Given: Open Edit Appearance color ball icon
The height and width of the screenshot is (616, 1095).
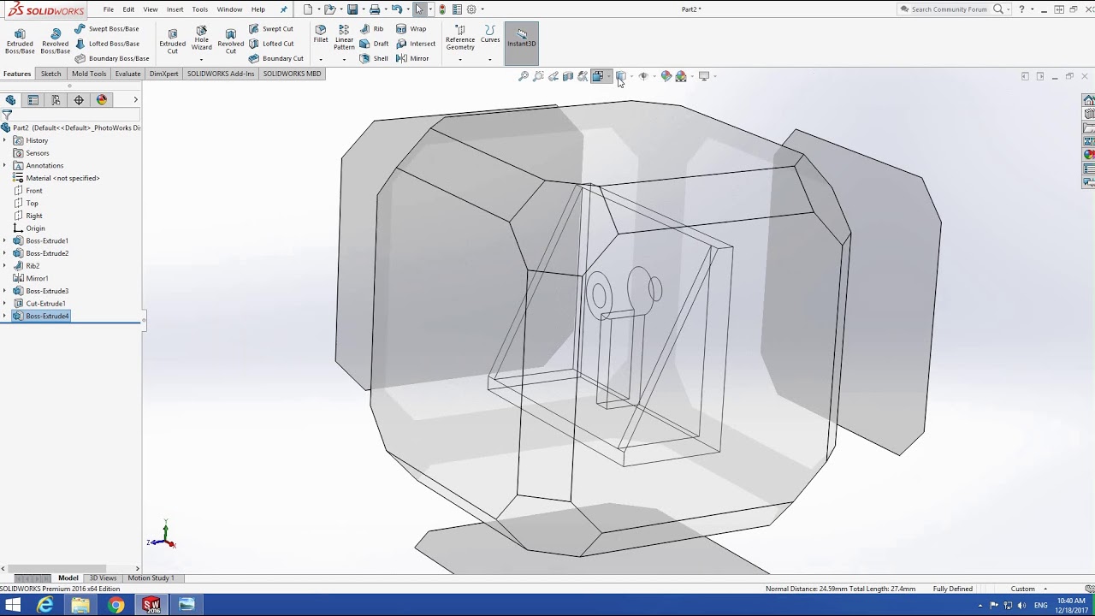Looking at the screenshot, I should tap(666, 76).
